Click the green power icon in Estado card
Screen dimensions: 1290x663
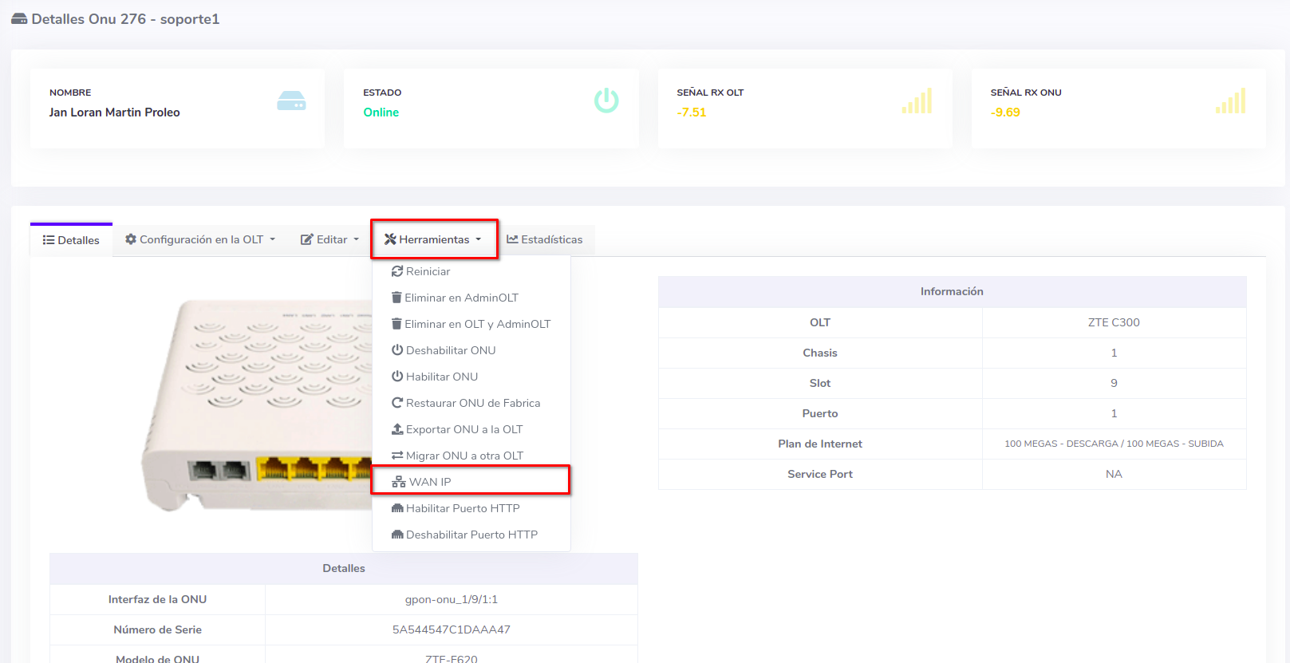[x=606, y=101]
